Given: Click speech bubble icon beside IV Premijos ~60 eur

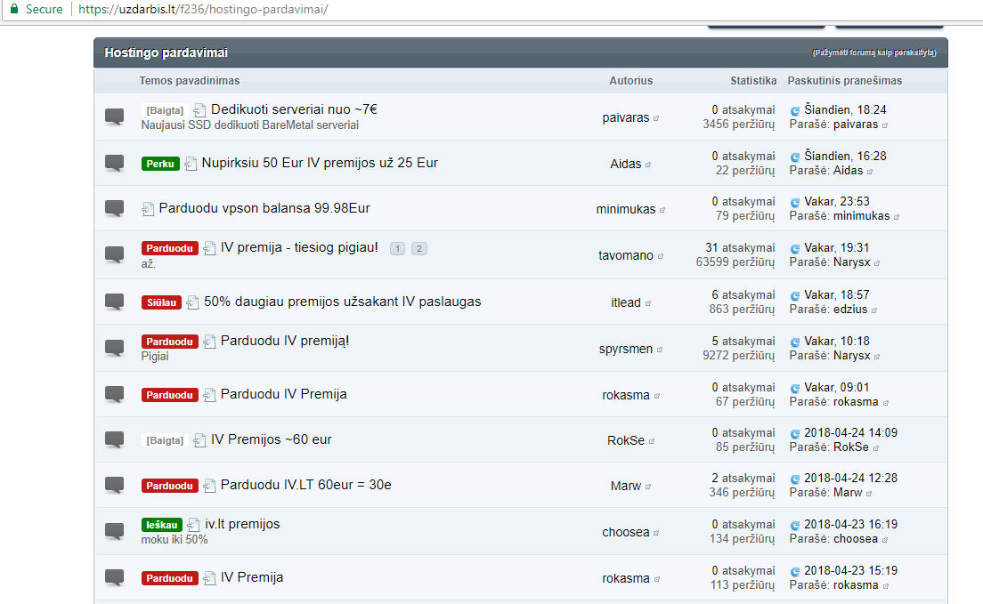Looking at the screenshot, I should pos(114,439).
